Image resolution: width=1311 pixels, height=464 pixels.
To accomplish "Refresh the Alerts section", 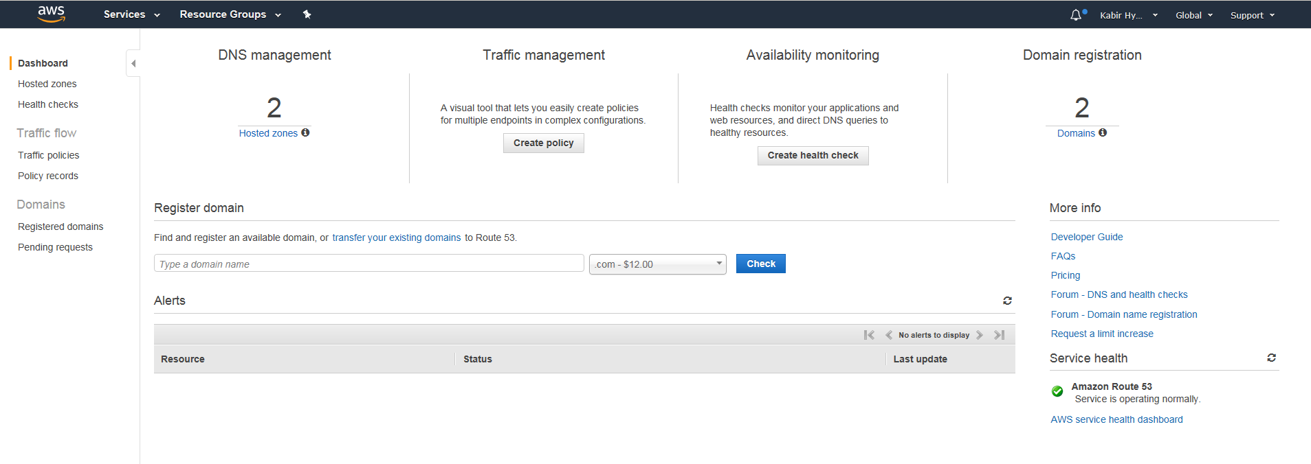I will [x=1007, y=301].
